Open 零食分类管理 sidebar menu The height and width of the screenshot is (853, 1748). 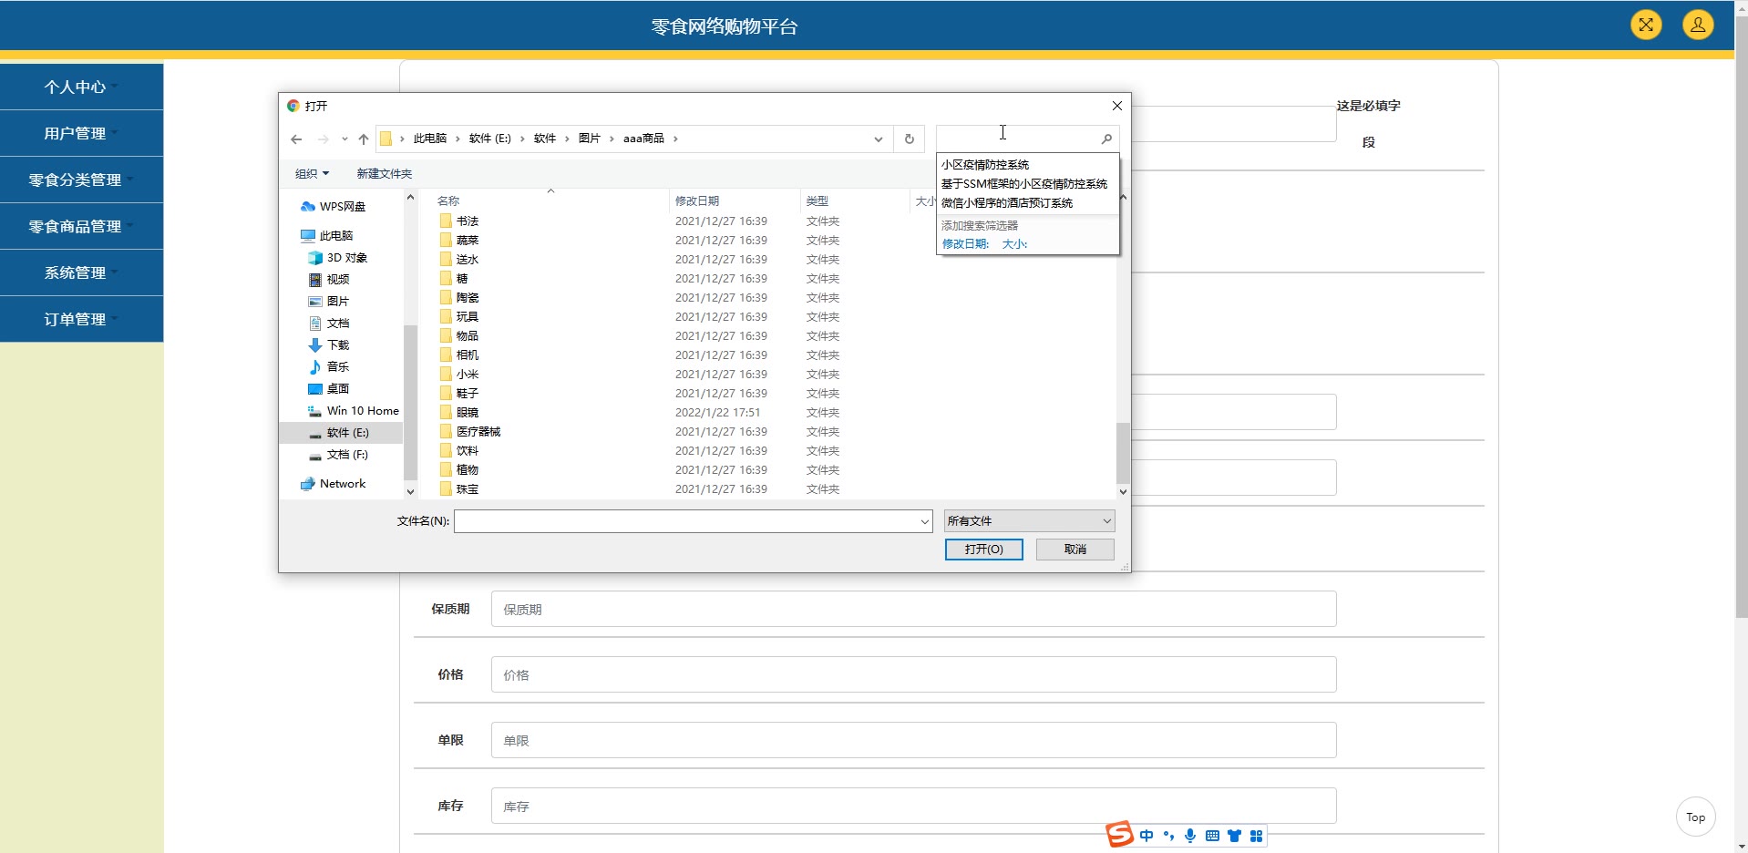tap(82, 180)
